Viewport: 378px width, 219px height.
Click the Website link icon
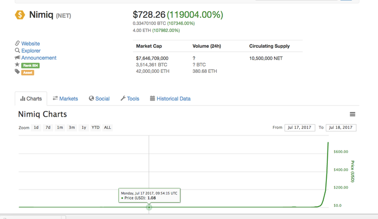click(17, 44)
